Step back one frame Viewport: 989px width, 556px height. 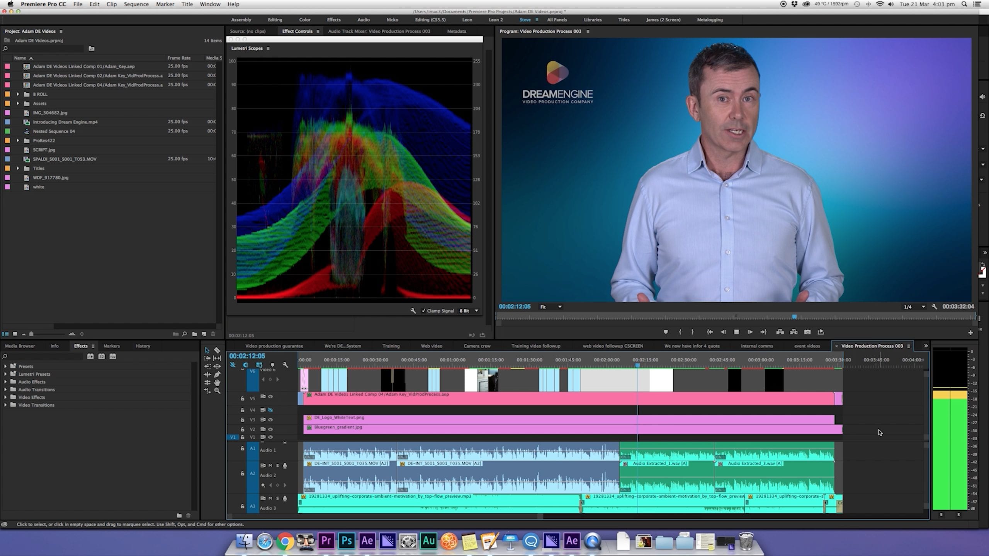pyautogui.click(x=723, y=332)
